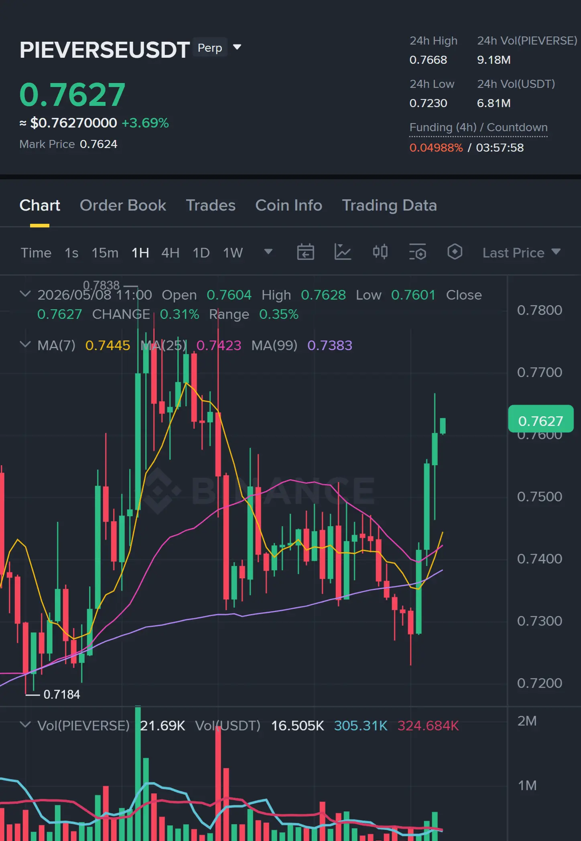Click the Vol(USDT) value 16.505K
581x841 pixels.
pos(298,725)
